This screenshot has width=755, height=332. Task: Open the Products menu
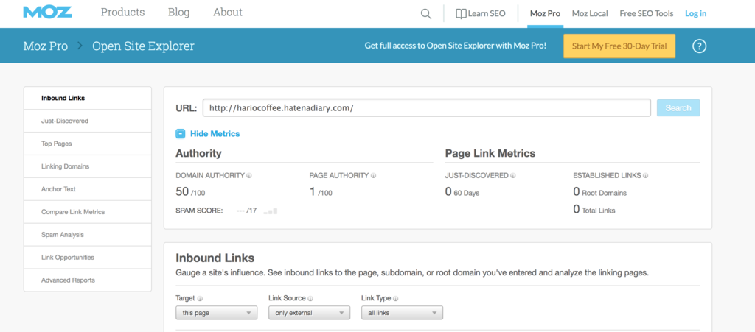pyautogui.click(x=122, y=12)
